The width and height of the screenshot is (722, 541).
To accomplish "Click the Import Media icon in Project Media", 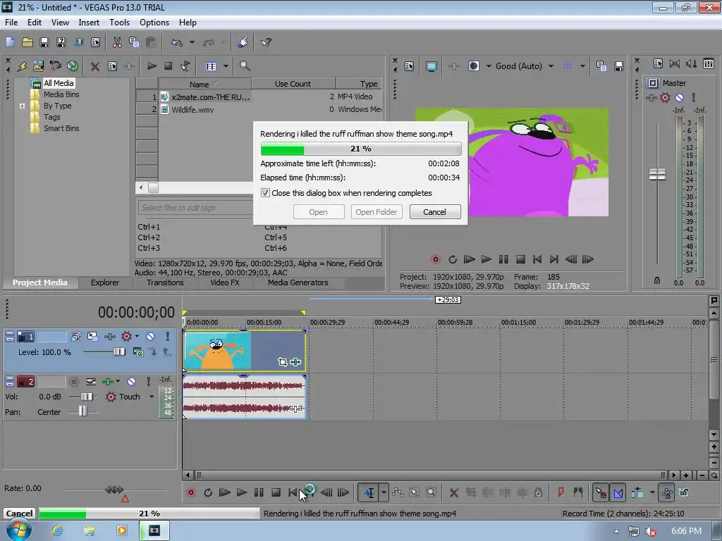I will point(38,66).
